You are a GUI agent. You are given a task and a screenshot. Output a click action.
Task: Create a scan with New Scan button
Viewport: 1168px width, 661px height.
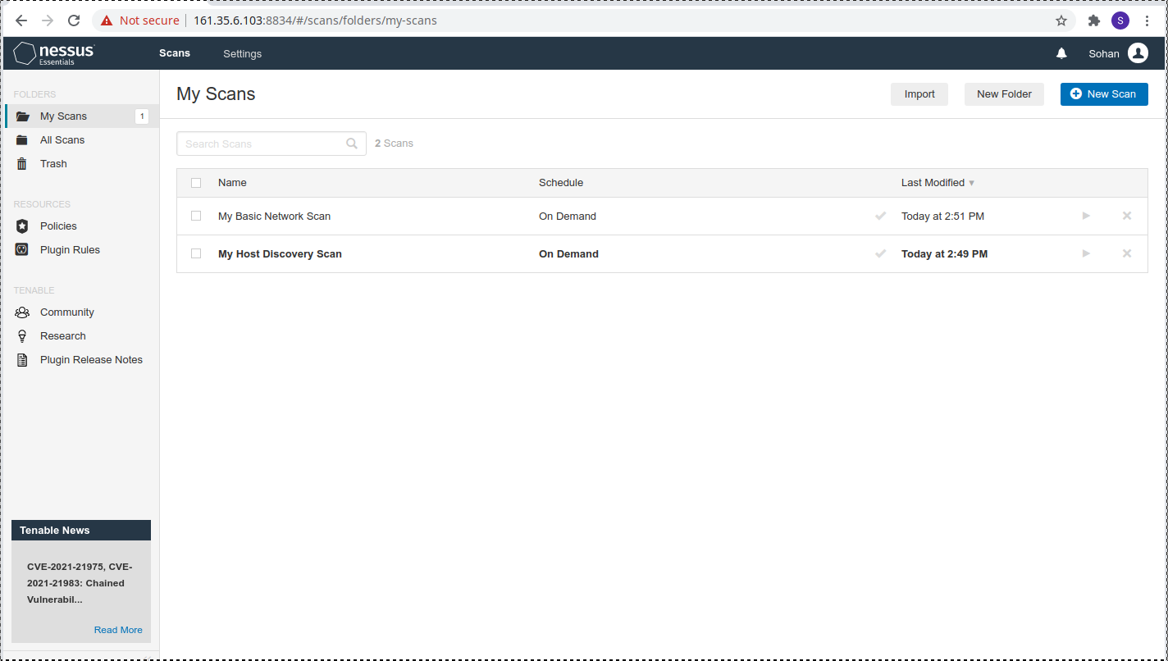1104,93
